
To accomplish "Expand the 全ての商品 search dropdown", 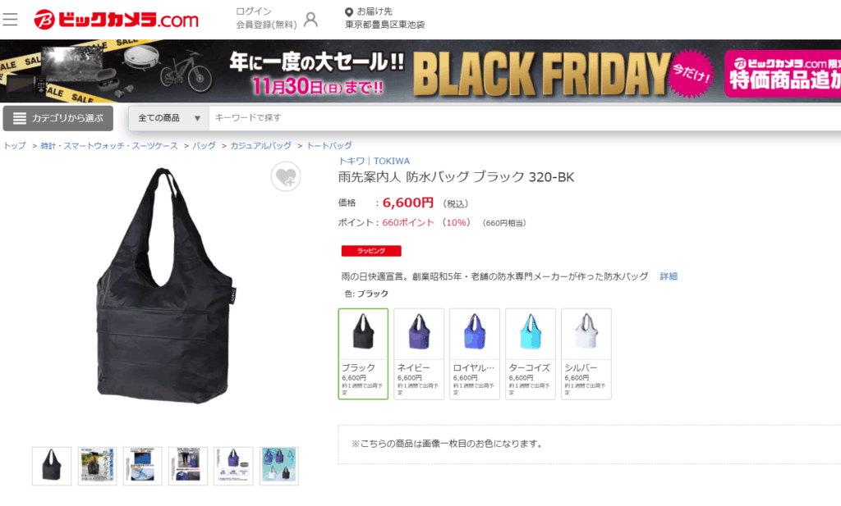I will click(x=169, y=118).
